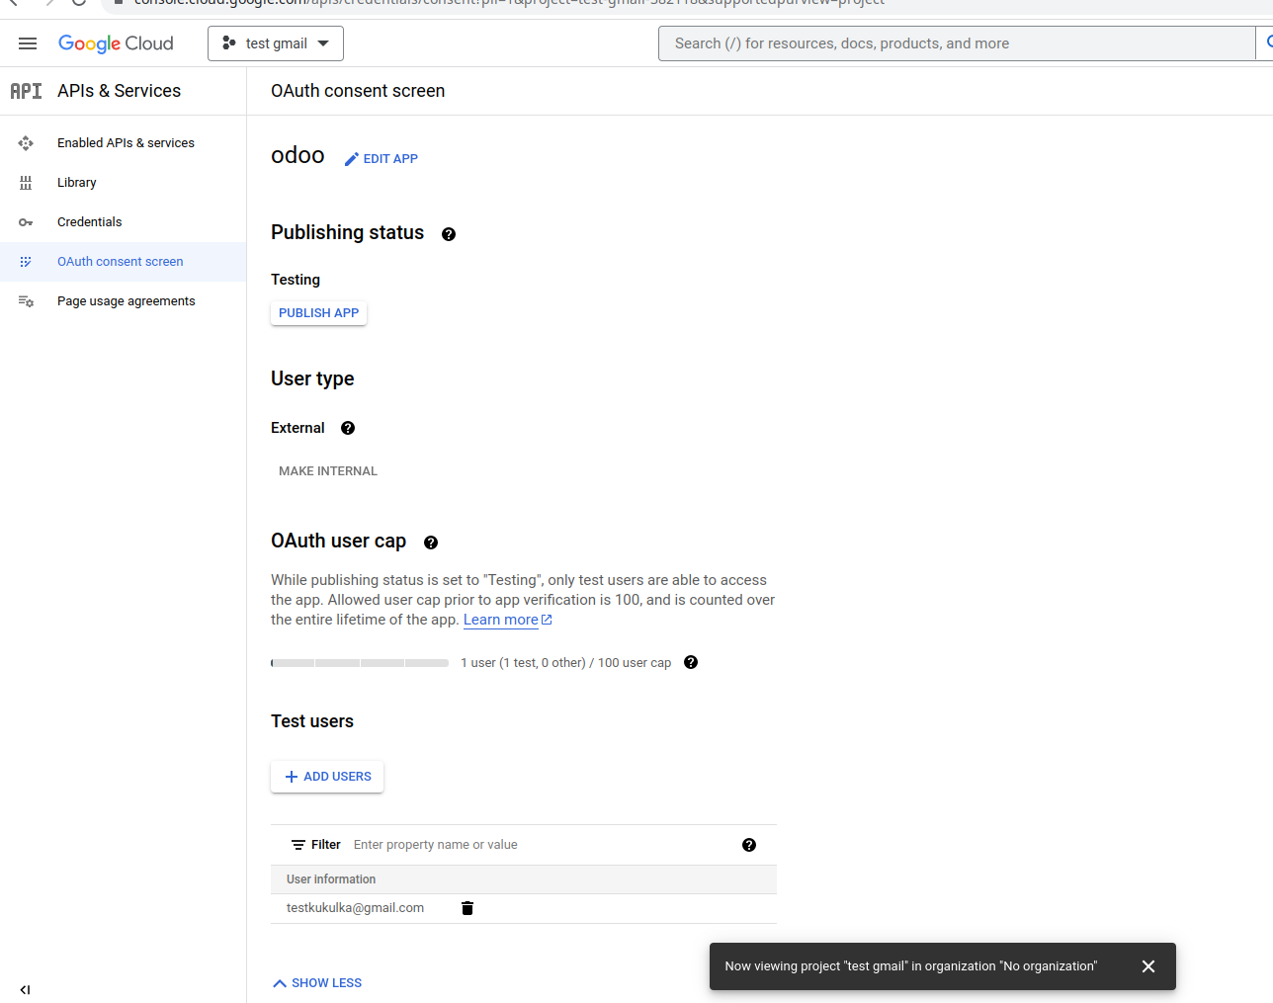Click the Enabled APIs diamond icon

pos(26,143)
